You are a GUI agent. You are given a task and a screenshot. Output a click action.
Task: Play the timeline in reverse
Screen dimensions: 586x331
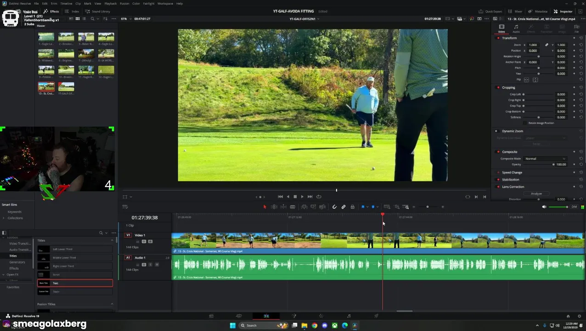[x=288, y=197]
